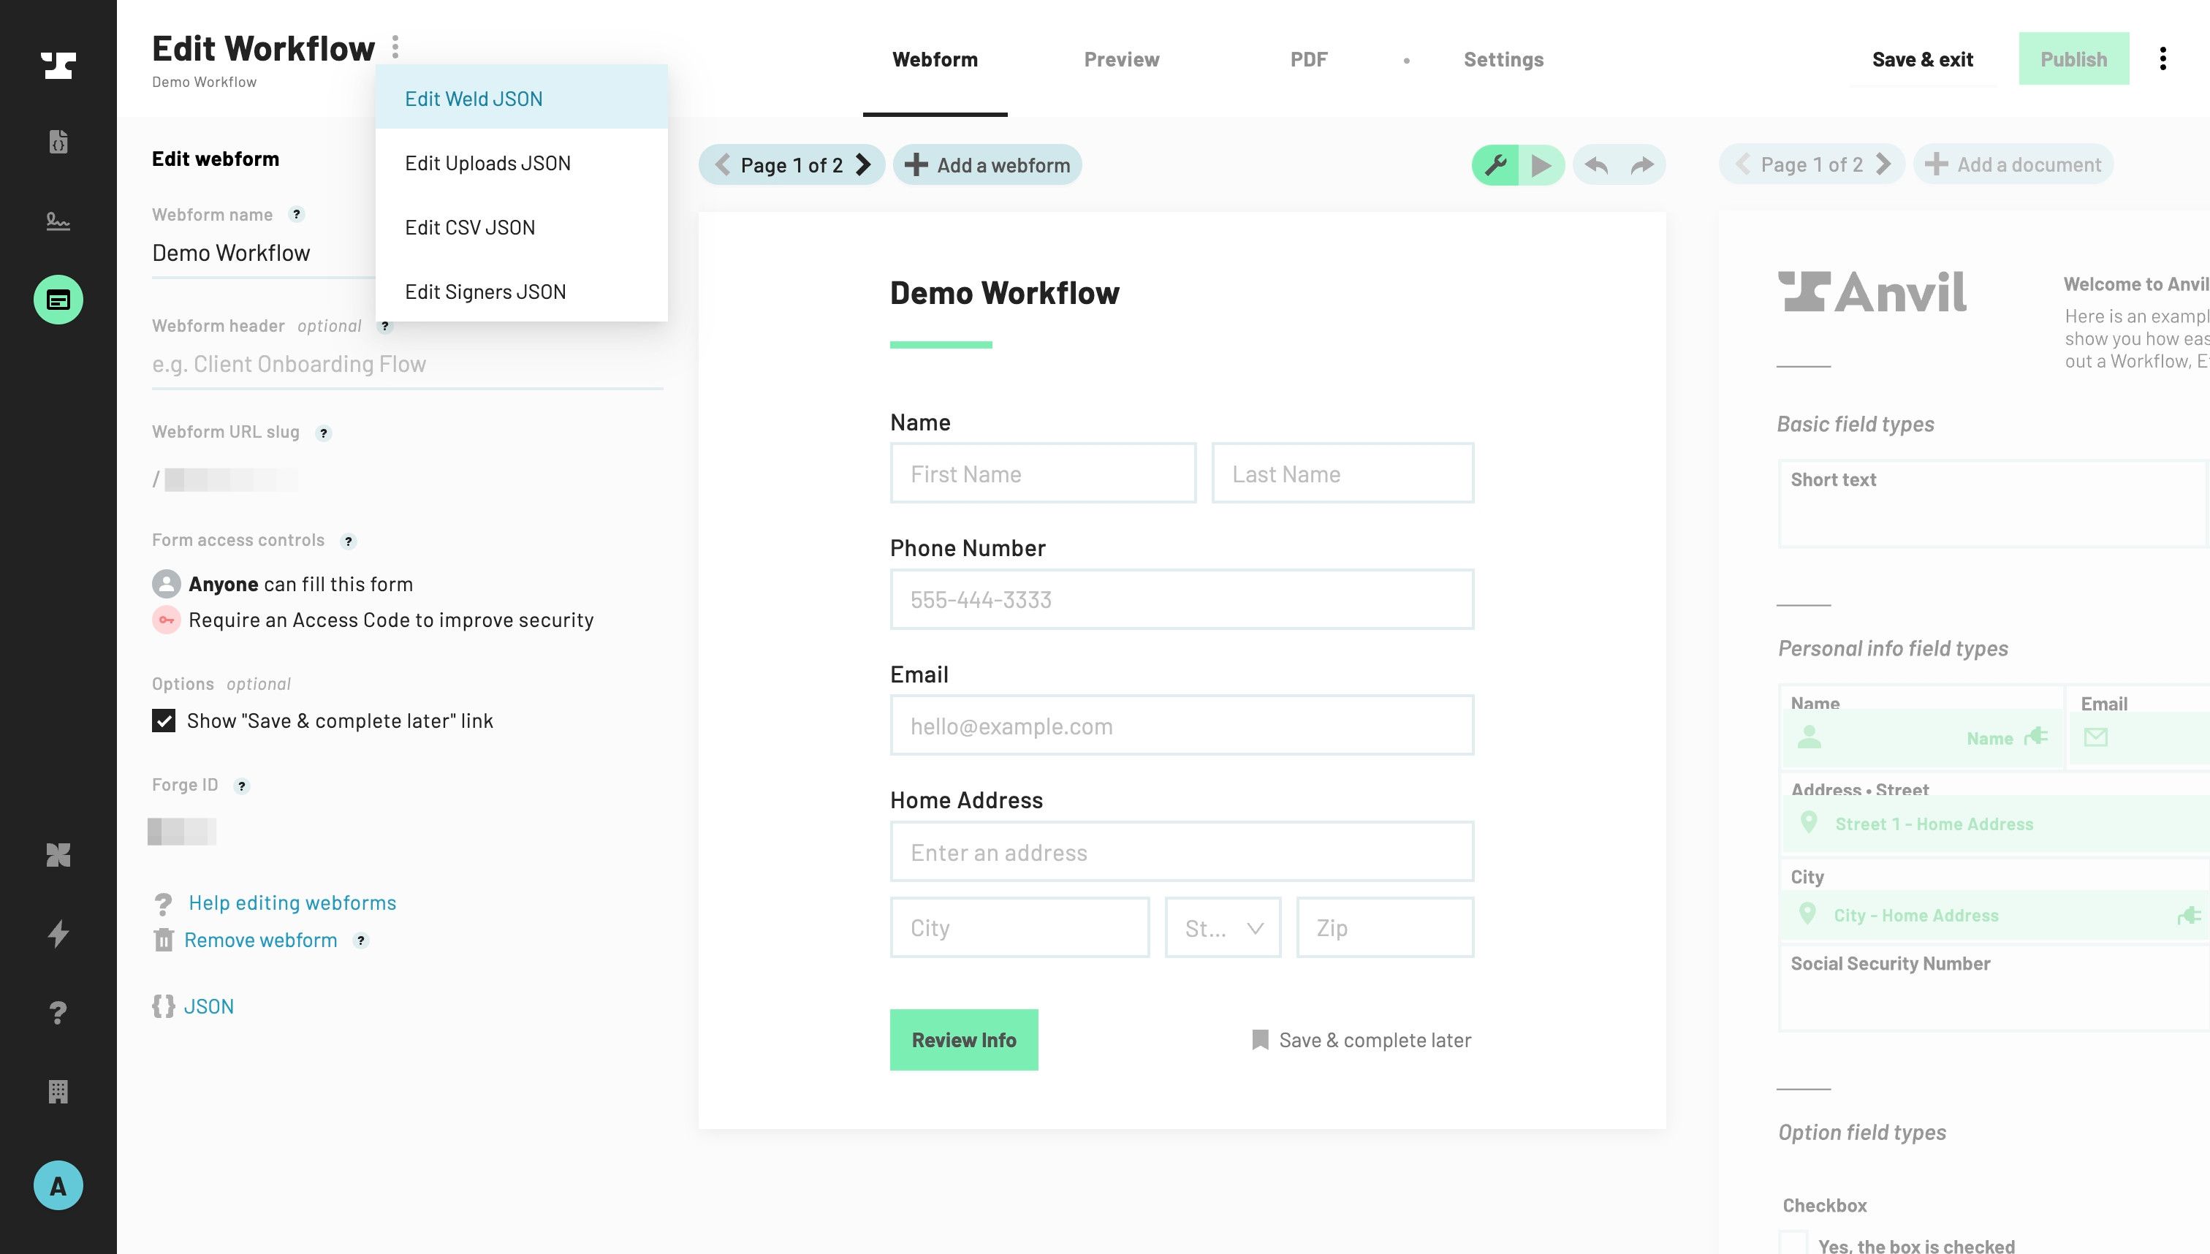Screen dimensions: 2210x1254
Task: Click Require an Access Code option
Action: pos(391,620)
